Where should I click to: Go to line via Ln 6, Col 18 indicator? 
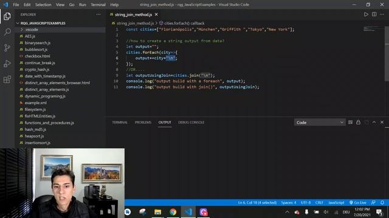click(x=257, y=203)
